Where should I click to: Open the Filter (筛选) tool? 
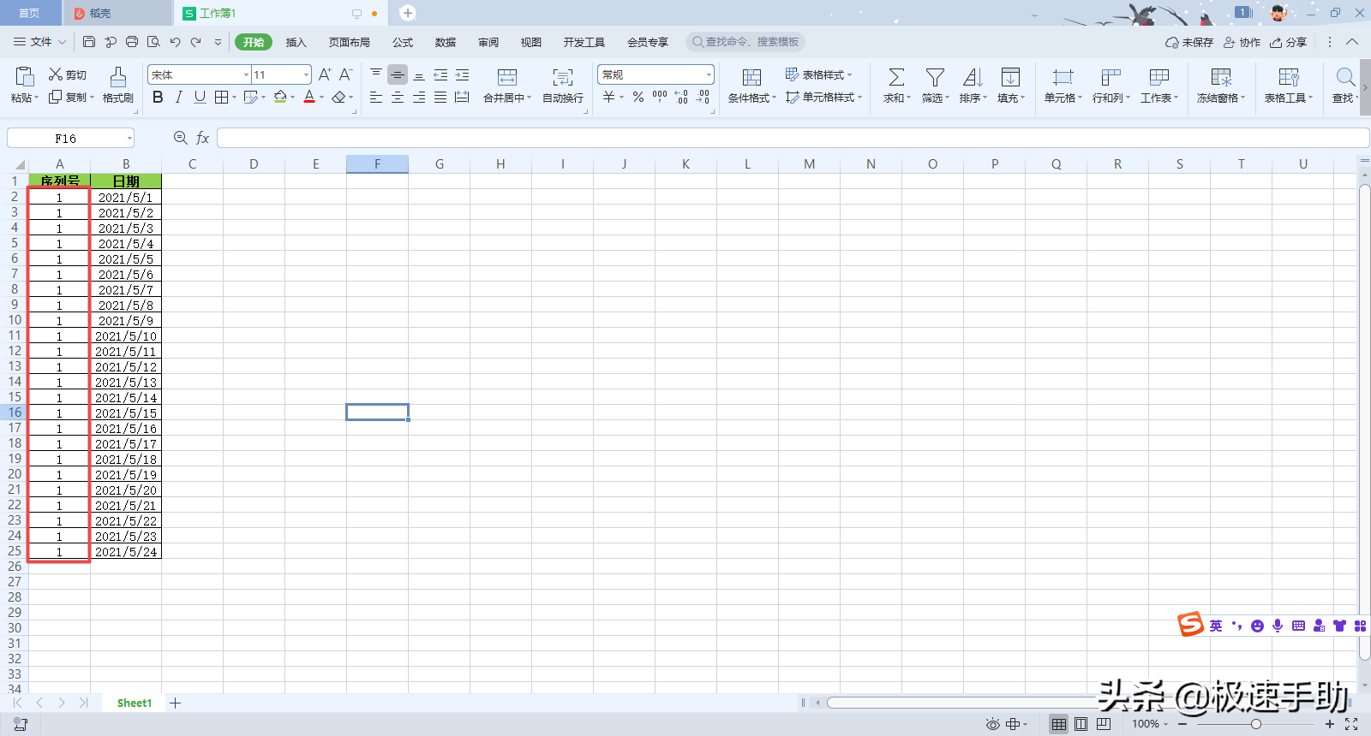pos(934,78)
